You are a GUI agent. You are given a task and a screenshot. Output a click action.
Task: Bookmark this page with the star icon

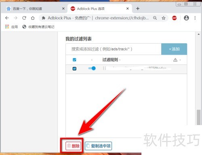click(164, 18)
